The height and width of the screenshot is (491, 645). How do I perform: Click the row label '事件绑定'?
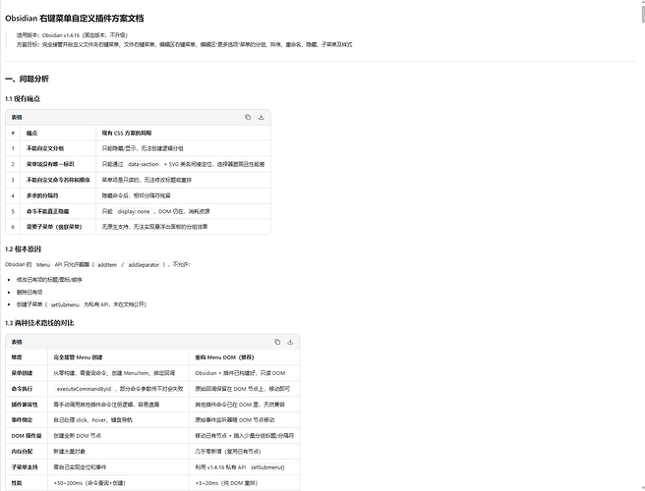[x=22, y=420]
